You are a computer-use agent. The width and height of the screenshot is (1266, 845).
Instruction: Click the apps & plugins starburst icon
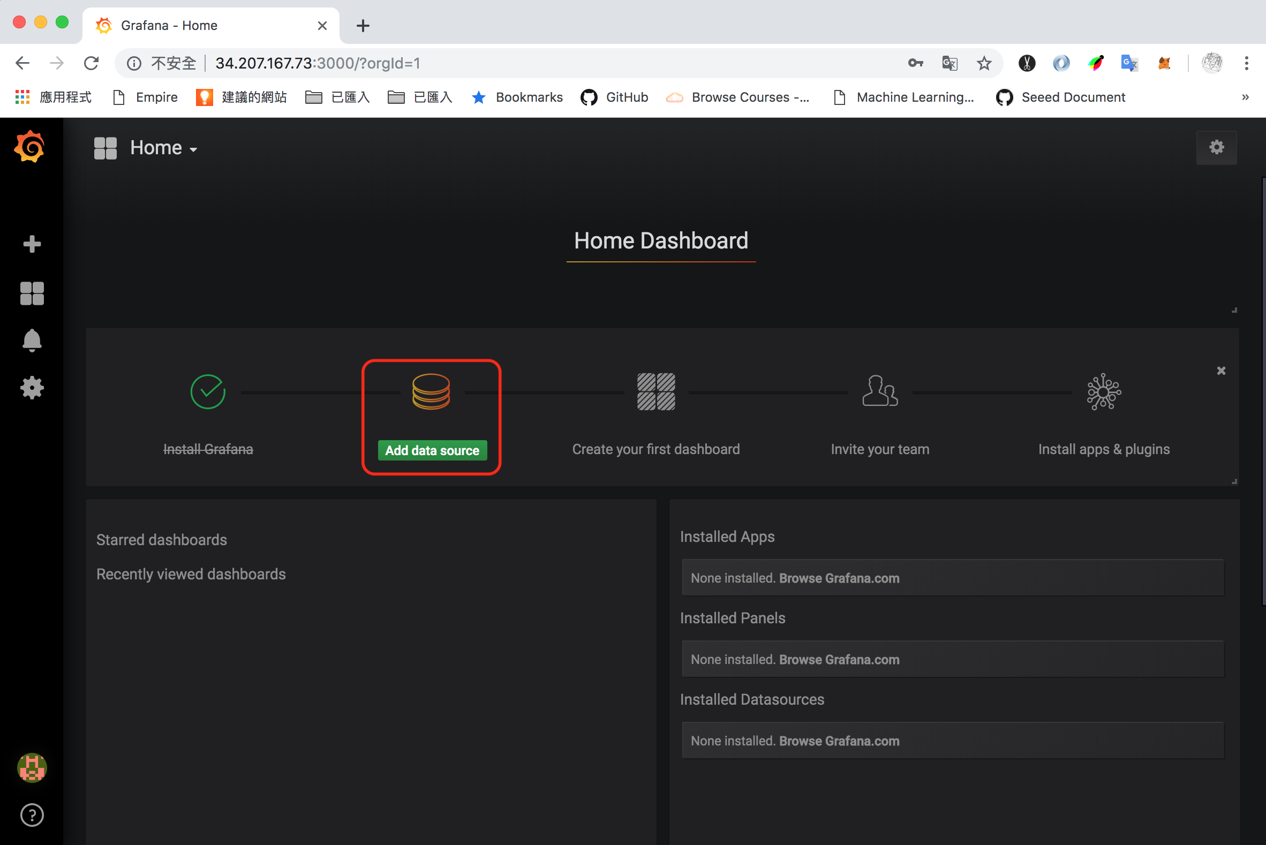pos(1103,392)
